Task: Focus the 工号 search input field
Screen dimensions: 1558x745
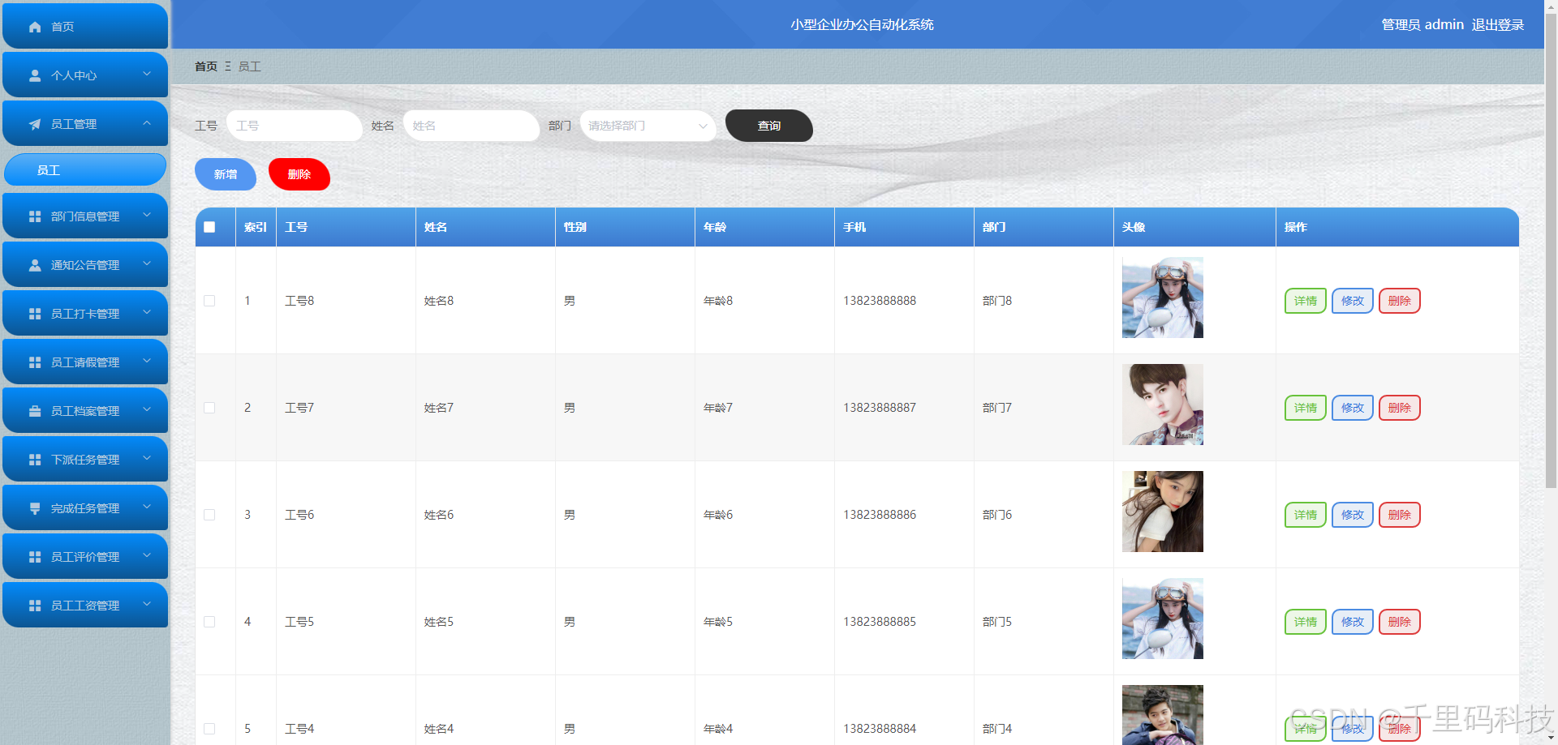Action: point(295,126)
